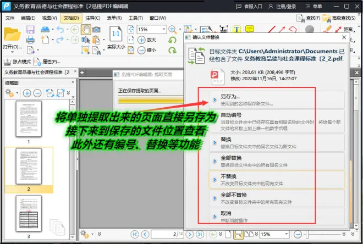The height and width of the screenshot is (244, 363).
Task: Select page 3 thumbnail
Action: [29, 213]
